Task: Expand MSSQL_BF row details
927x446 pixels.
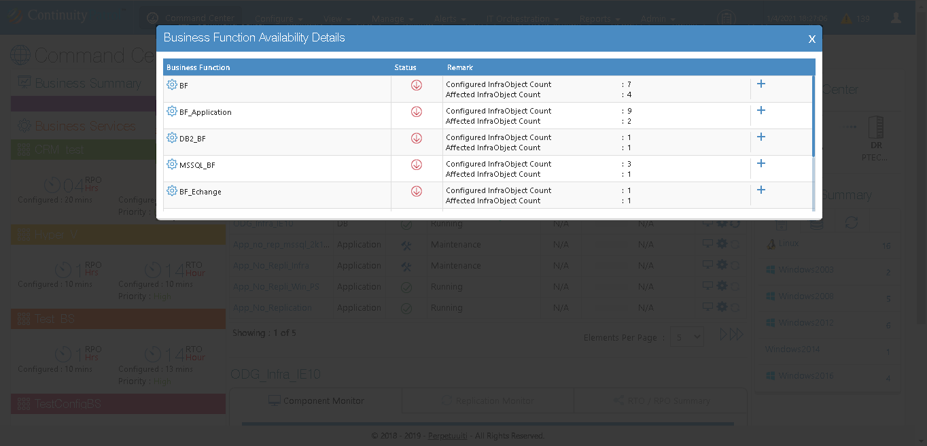Action: point(761,163)
